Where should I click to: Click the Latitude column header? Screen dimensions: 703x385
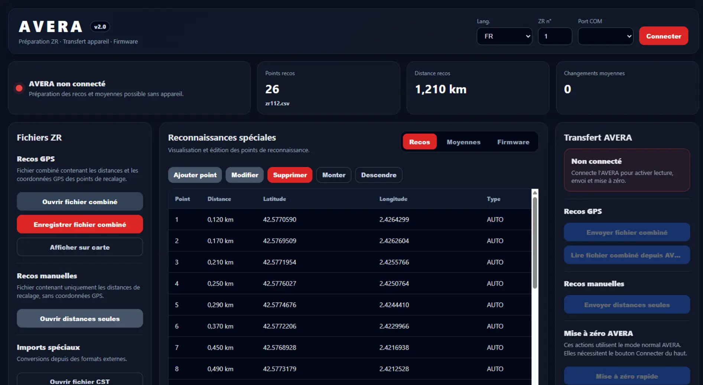click(x=274, y=199)
